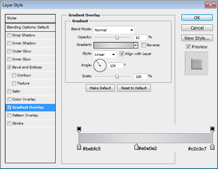This screenshot has width=218, height=169.
Task: Click the left opacity stop above gradient bar
Action: (79, 129)
